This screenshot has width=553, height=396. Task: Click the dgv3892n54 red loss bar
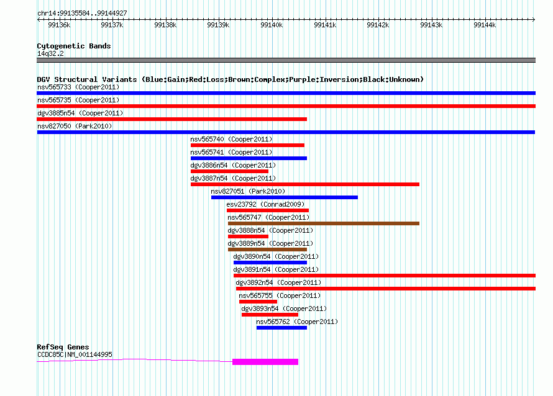click(386, 289)
